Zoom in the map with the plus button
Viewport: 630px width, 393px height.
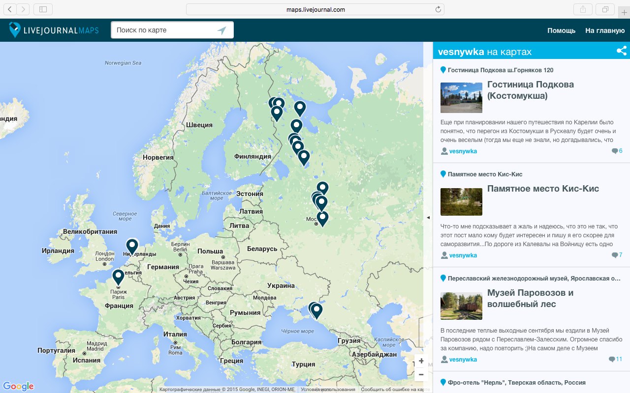pyautogui.click(x=421, y=361)
